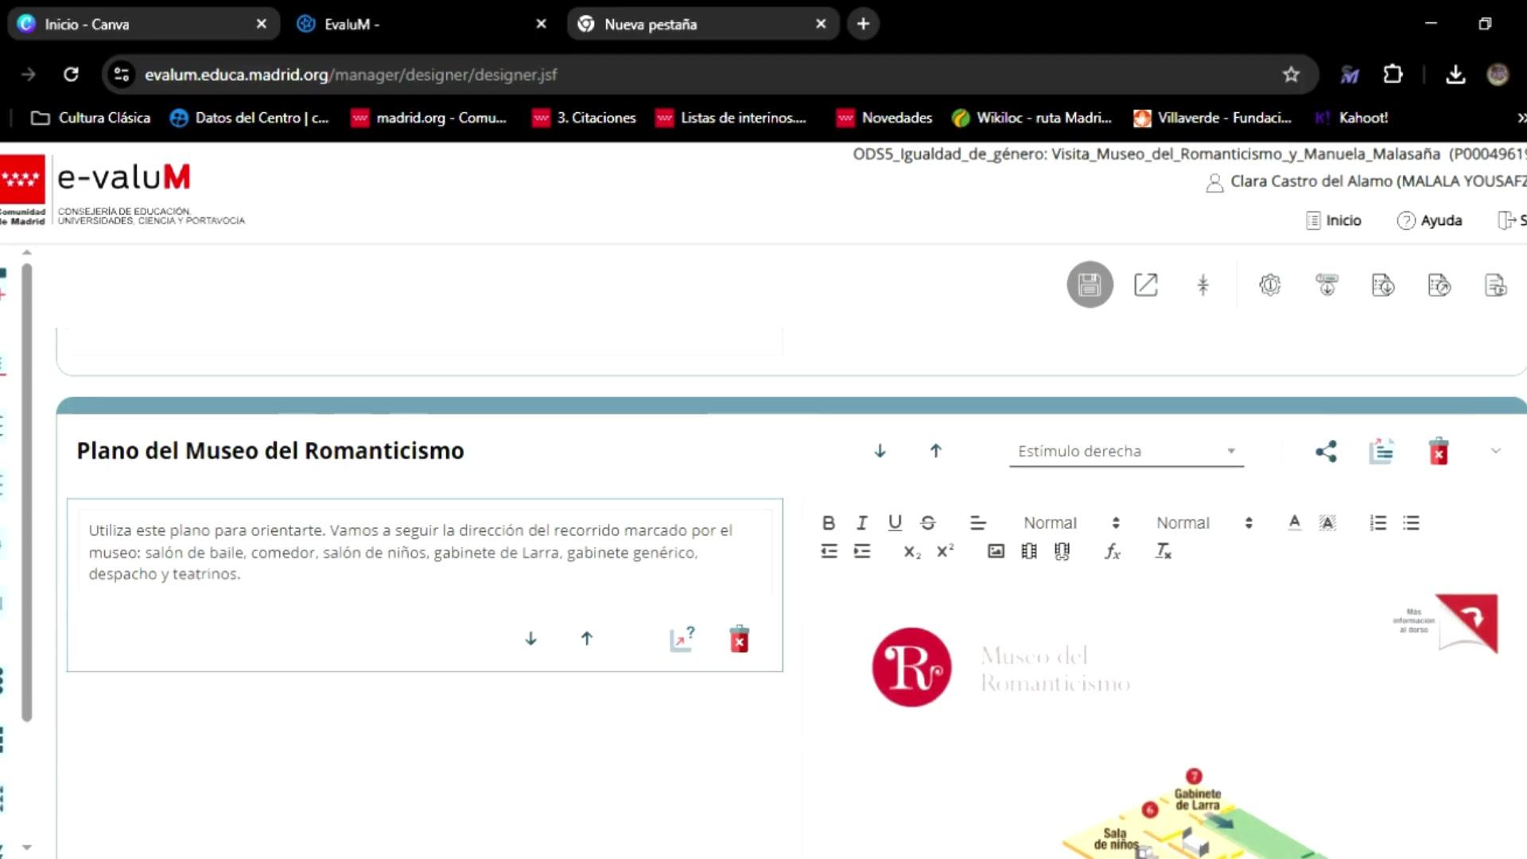Toggle bold formatting
1527x859 pixels.
tap(828, 523)
